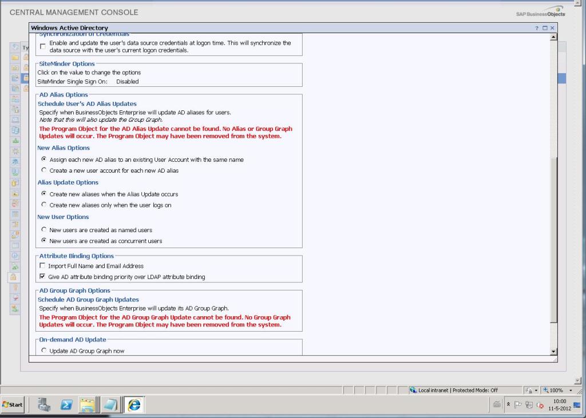Click the Schedule AD Group Graph Updates heading
This screenshot has width=586, height=418.
[x=88, y=300]
